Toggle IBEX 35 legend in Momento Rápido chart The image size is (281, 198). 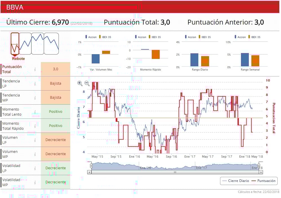click(155, 37)
